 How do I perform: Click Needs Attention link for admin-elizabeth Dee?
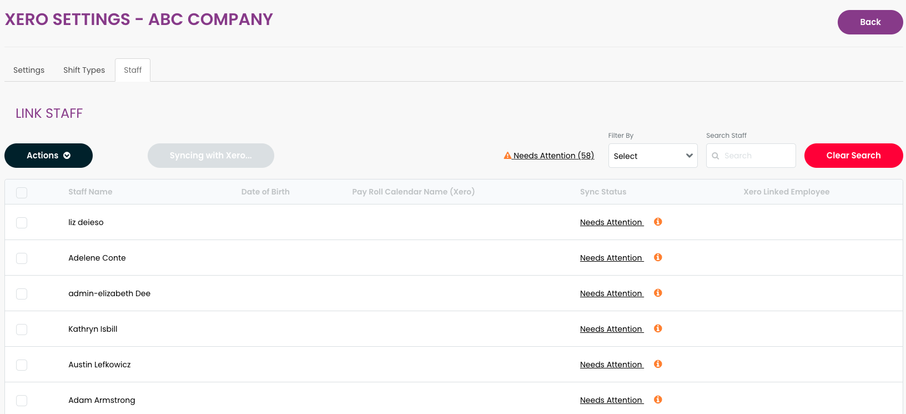612,293
